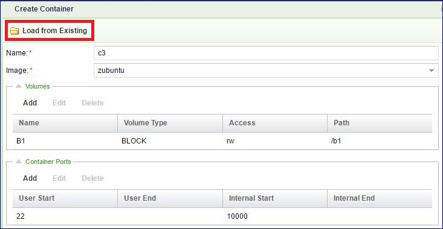This screenshot has height=229, width=443.
Task: Click Load from Existing button
Action: tap(50, 30)
